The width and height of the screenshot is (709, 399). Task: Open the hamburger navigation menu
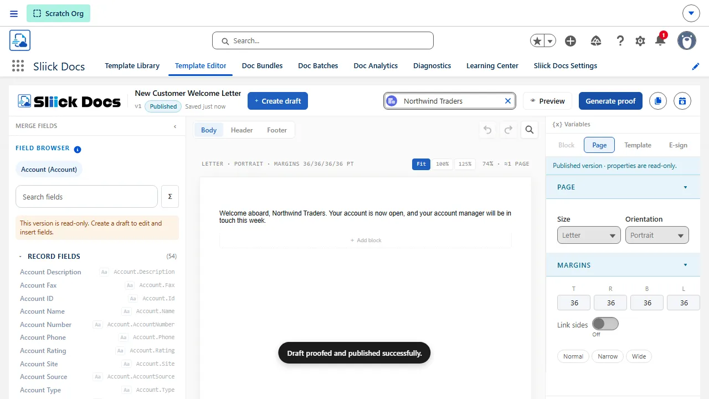(x=14, y=13)
